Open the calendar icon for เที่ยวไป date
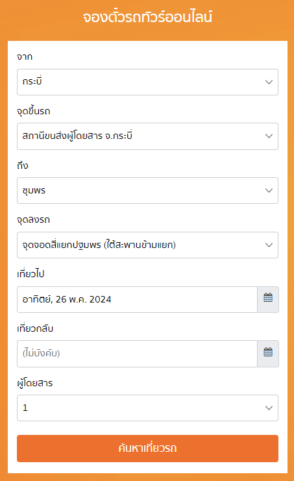294x481 pixels. (268, 299)
